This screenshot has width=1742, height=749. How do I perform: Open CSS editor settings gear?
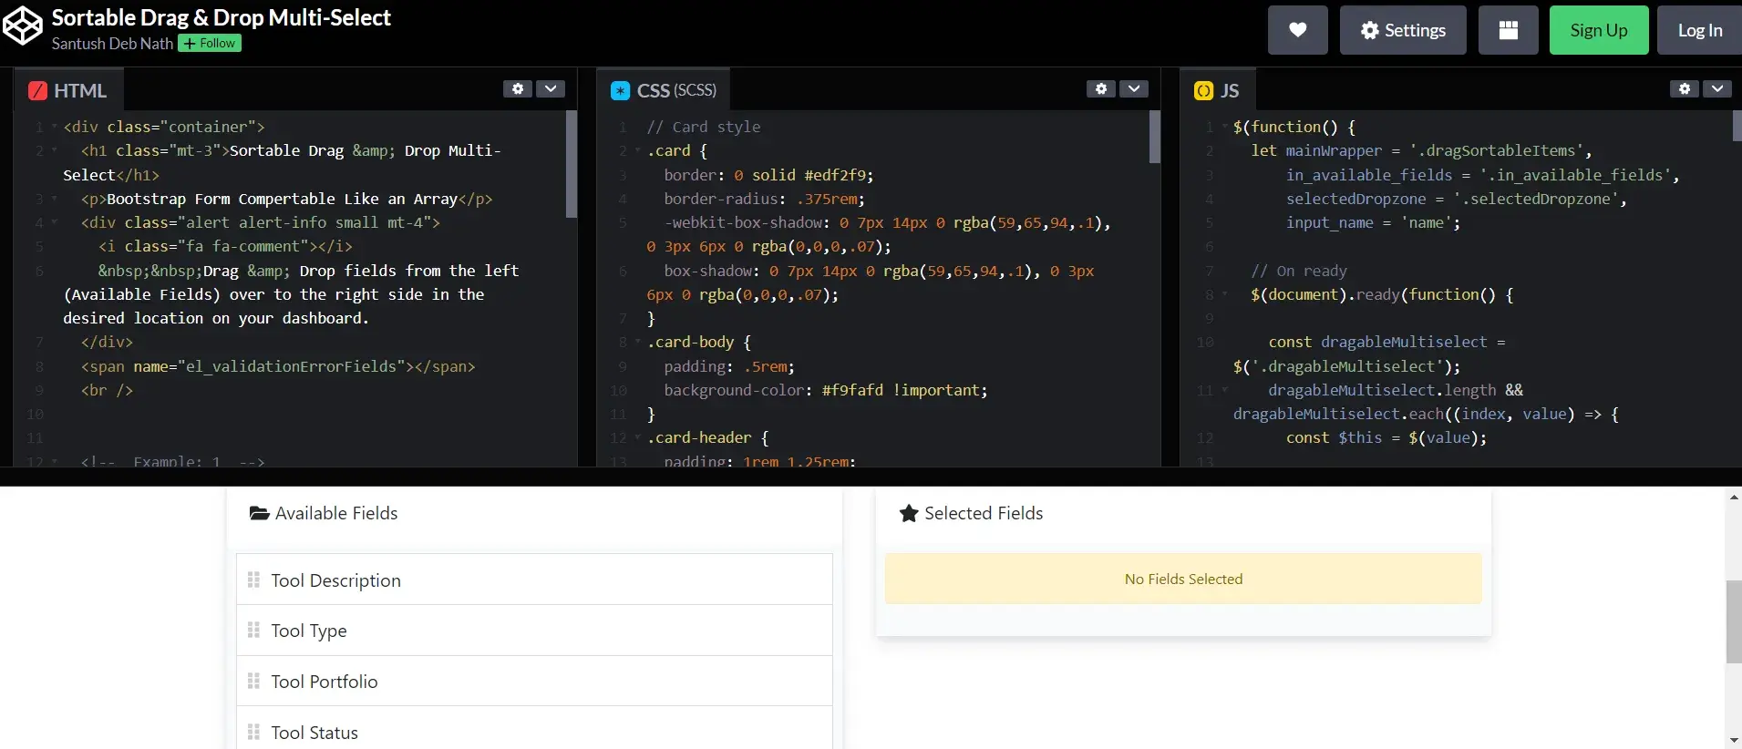(x=1101, y=88)
